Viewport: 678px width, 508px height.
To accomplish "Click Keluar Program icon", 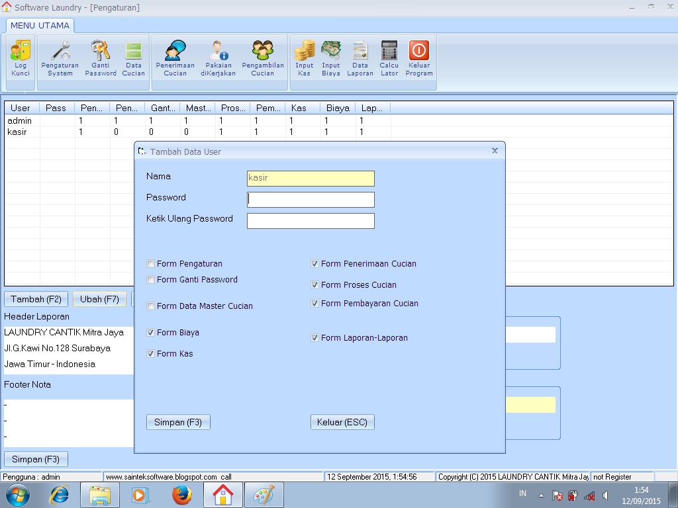I will (419, 58).
